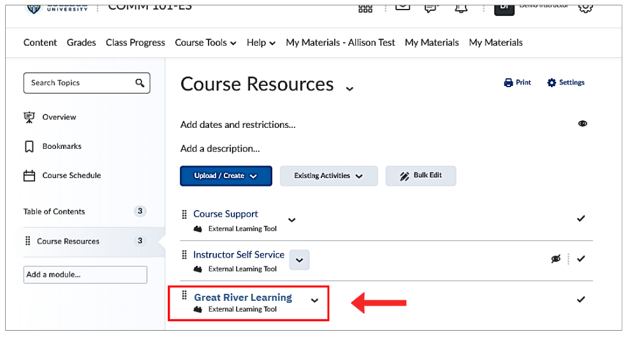Grab the drag handle beside Course Support
The height and width of the screenshot is (339, 630).
pos(184,214)
